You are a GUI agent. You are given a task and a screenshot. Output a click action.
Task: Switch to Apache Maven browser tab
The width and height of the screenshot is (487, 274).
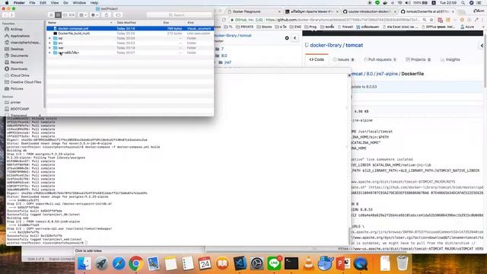311,11
